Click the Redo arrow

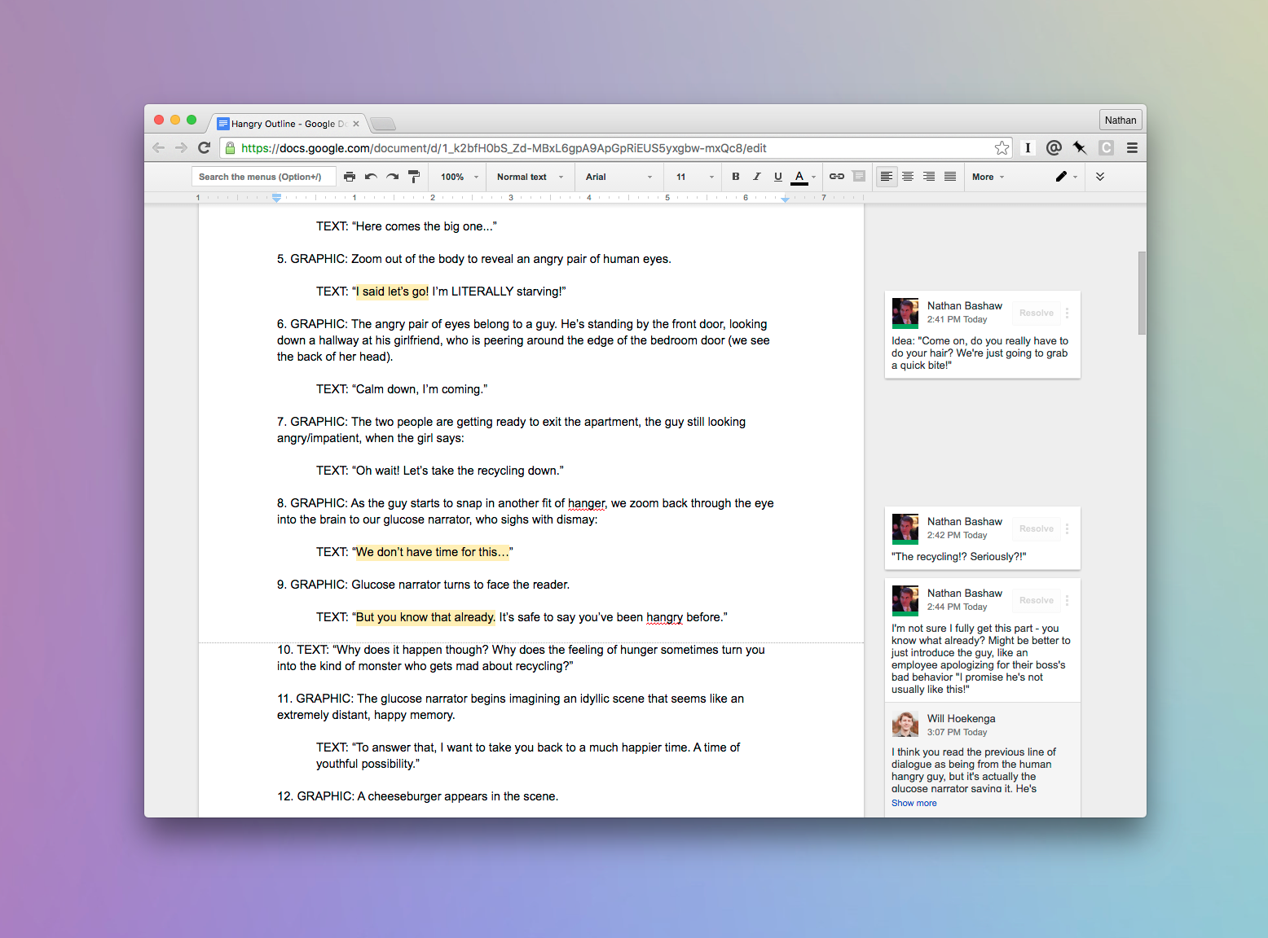coord(392,177)
